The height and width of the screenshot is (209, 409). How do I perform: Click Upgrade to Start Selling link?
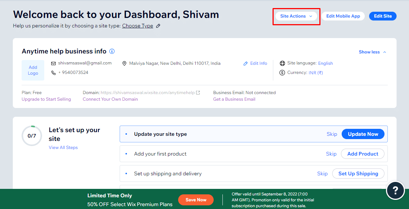click(46, 99)
